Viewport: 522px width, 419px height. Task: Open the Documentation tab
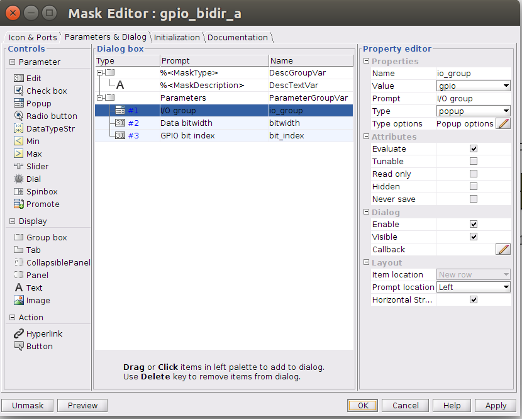click(237, 37)
